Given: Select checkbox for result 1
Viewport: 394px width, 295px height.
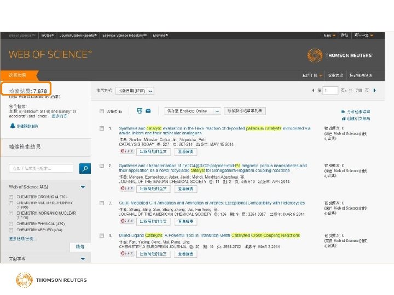Looking at the screenshot, I should tap(102, 128).
